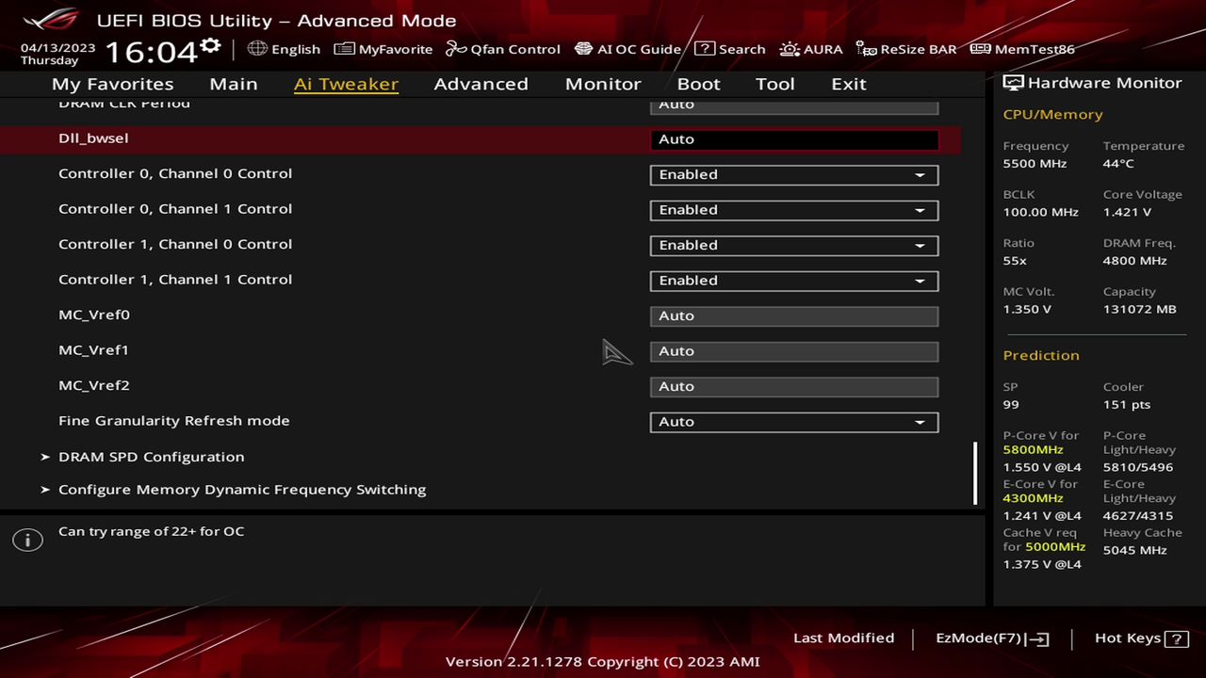Click the Search question-mark icon
1206x678 pixels.
point(704,49)
